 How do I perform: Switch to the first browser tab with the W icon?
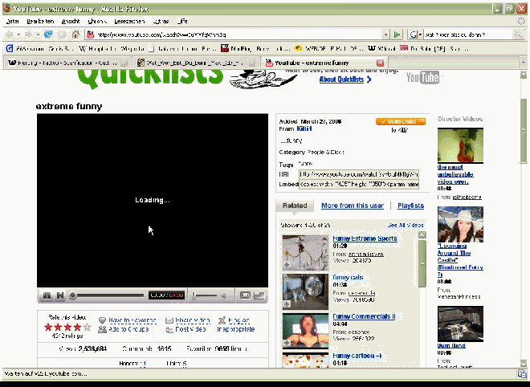[x=66, y=63]
